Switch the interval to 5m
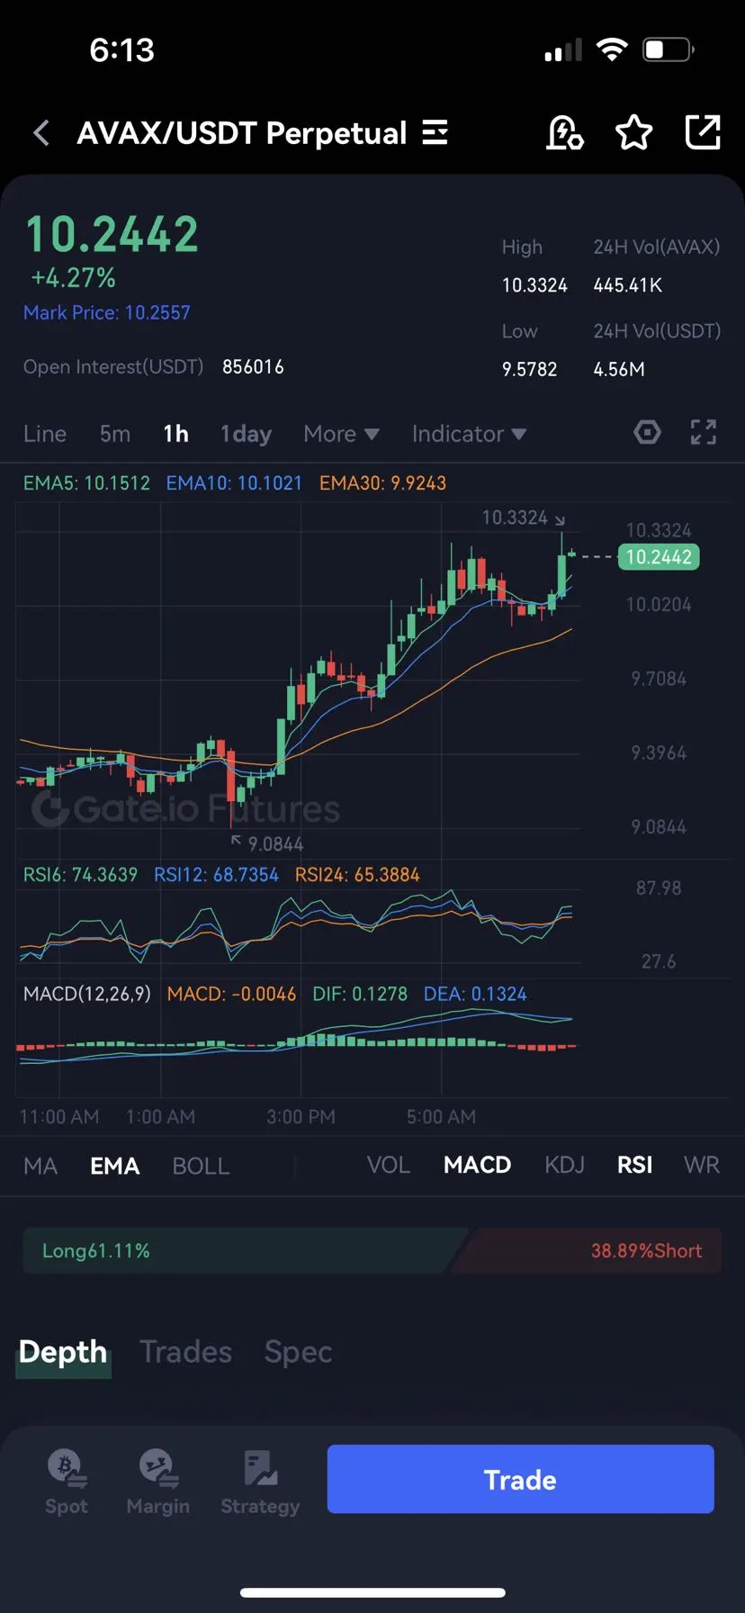Viewport: 745px width, 1613px height. click(115, 434)
